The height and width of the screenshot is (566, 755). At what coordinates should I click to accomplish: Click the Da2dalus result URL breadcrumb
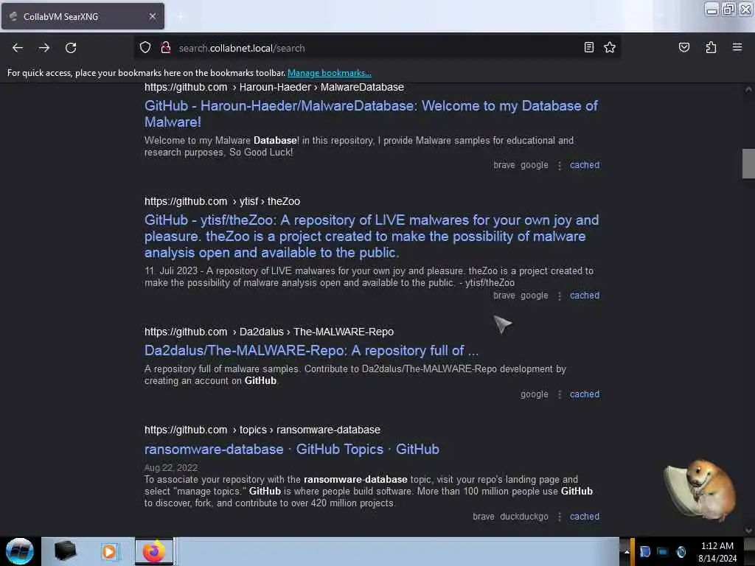pyautogui.click(x=268, y=332)
